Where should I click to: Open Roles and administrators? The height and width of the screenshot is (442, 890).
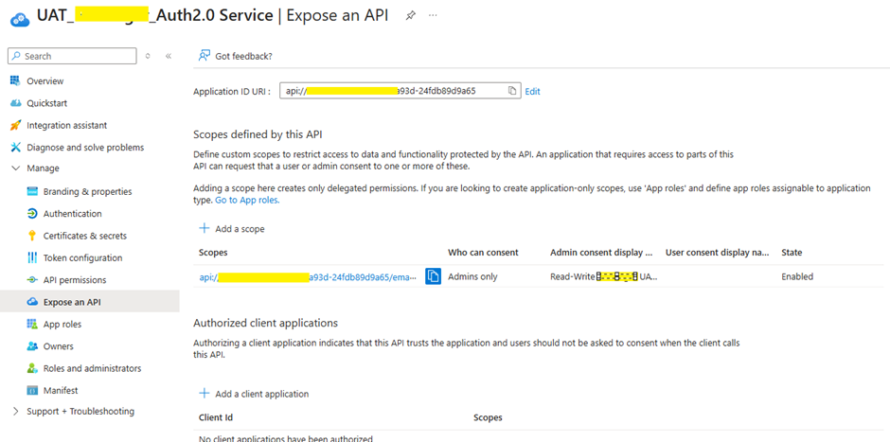tap(90, 368)
